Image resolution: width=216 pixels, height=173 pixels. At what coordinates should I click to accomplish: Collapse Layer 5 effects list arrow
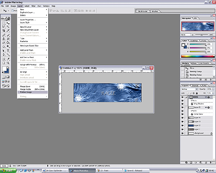[x=206, y=107]
